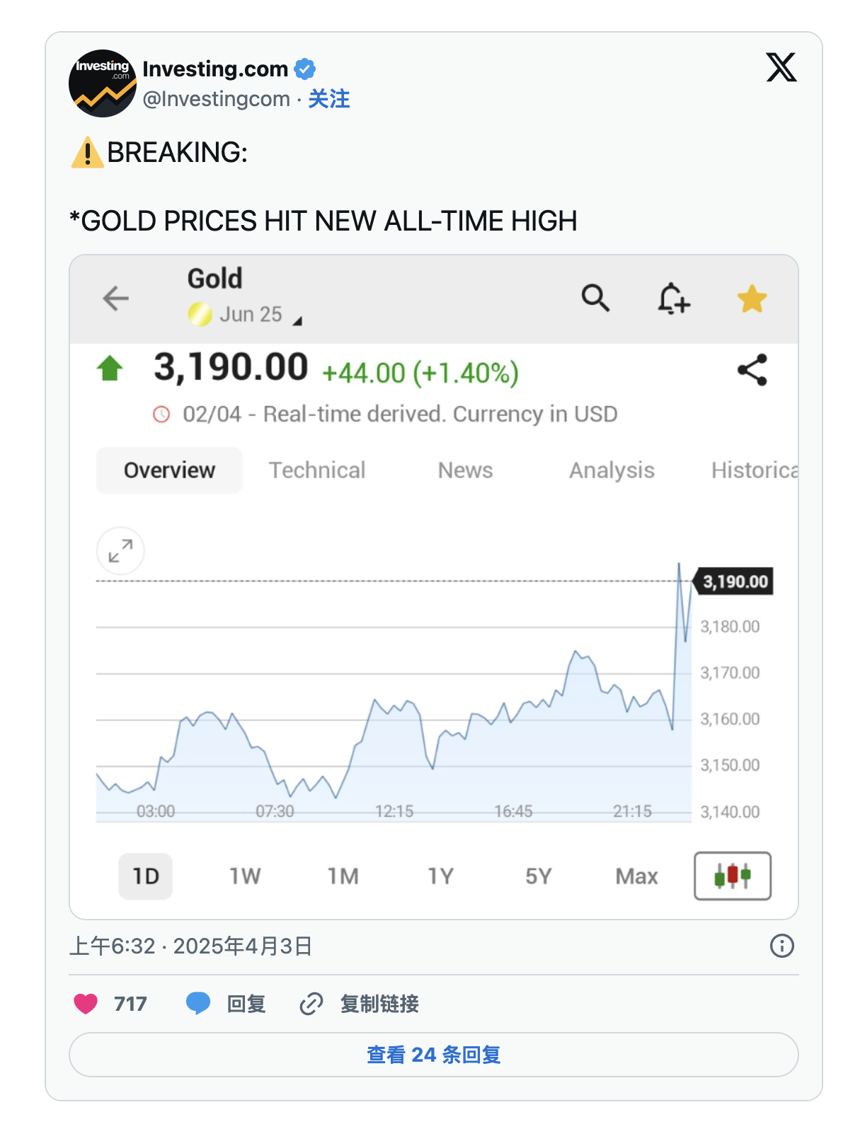Click the tweet info icon
Viewport: 848px width, 1136px height.
click(x=781, y=946)
